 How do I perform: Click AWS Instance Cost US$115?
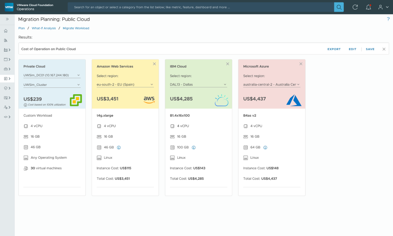pyautogui.click(x=114, y=168)
